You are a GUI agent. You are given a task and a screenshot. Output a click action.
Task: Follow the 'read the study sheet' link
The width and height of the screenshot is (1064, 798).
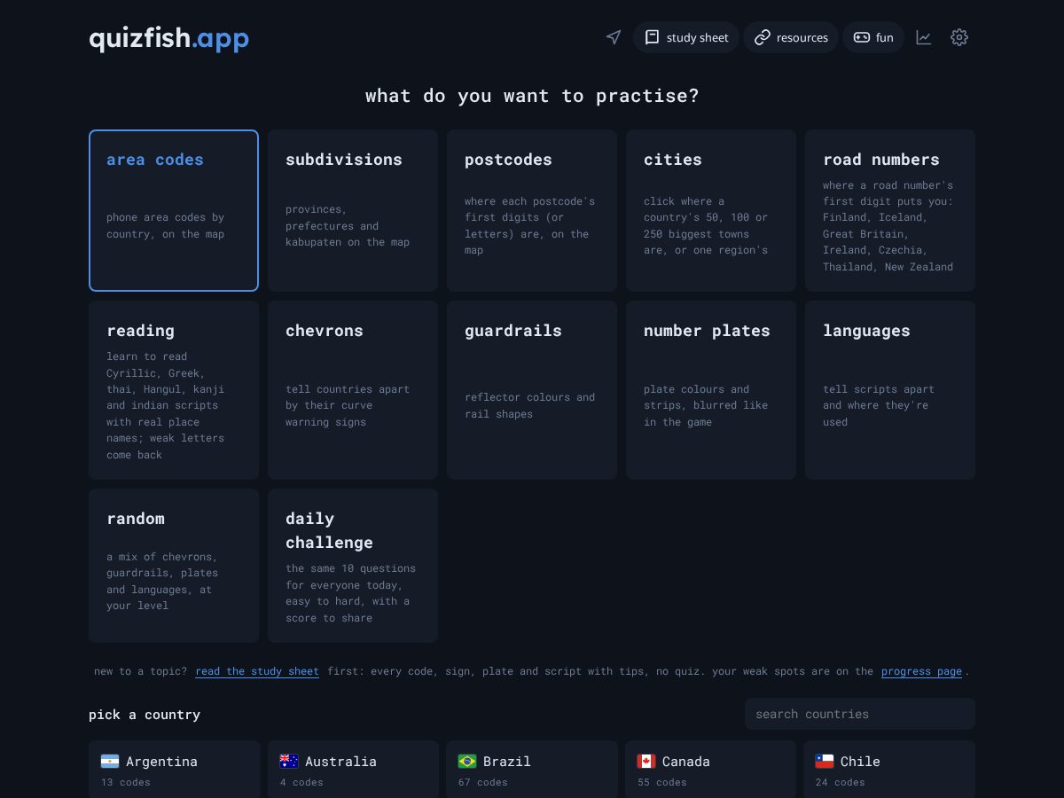click(257, 671)
